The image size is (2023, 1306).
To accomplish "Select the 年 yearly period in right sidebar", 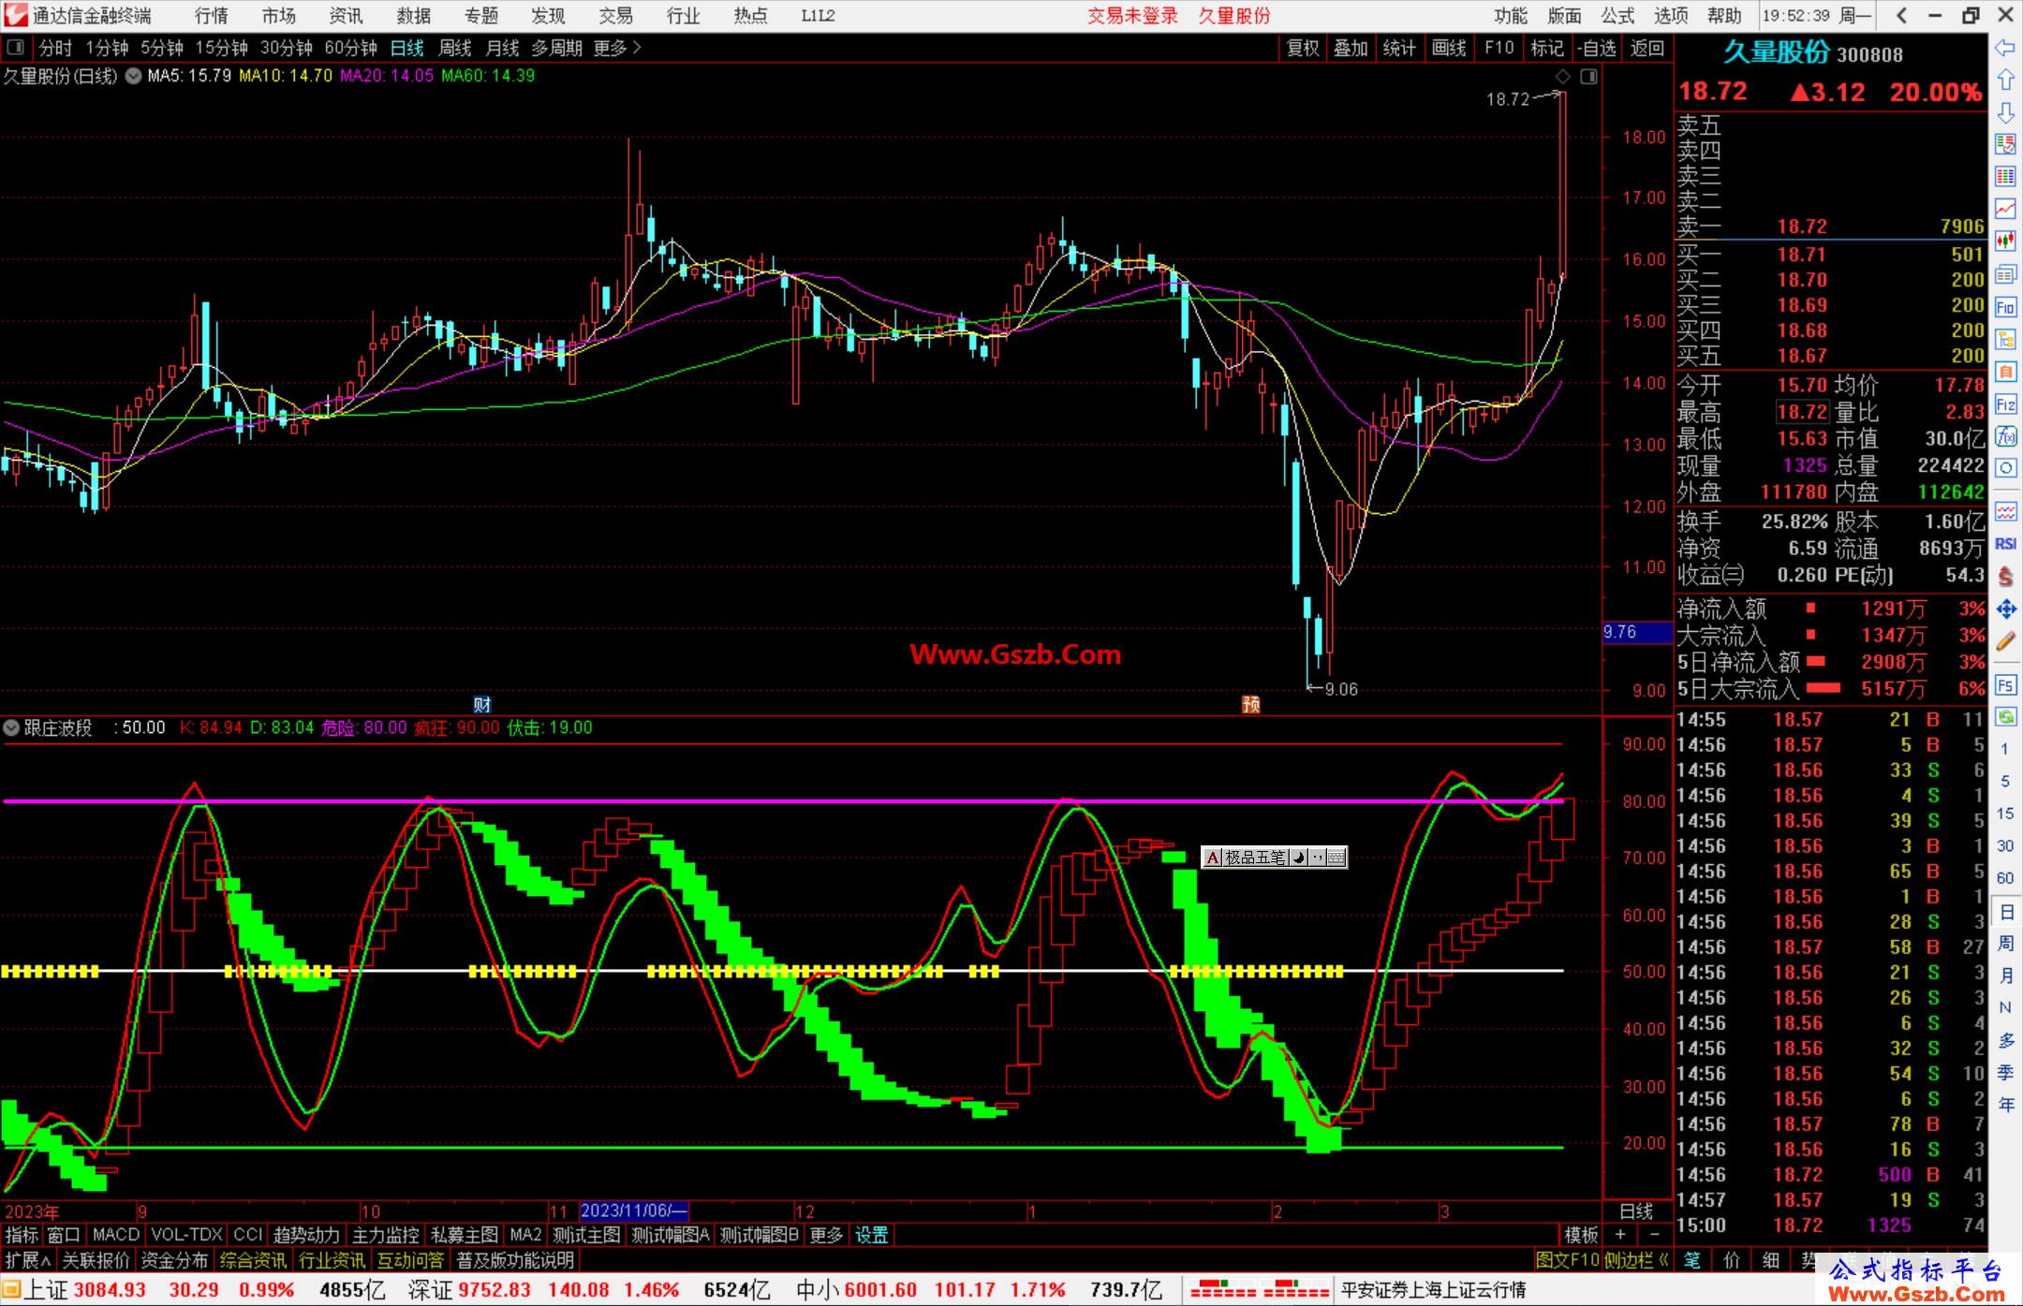I will click(2005, 1105).
